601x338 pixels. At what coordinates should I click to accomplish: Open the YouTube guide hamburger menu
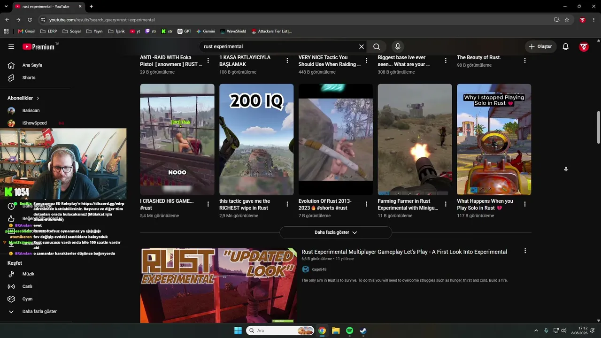click(x=11, y=46)
